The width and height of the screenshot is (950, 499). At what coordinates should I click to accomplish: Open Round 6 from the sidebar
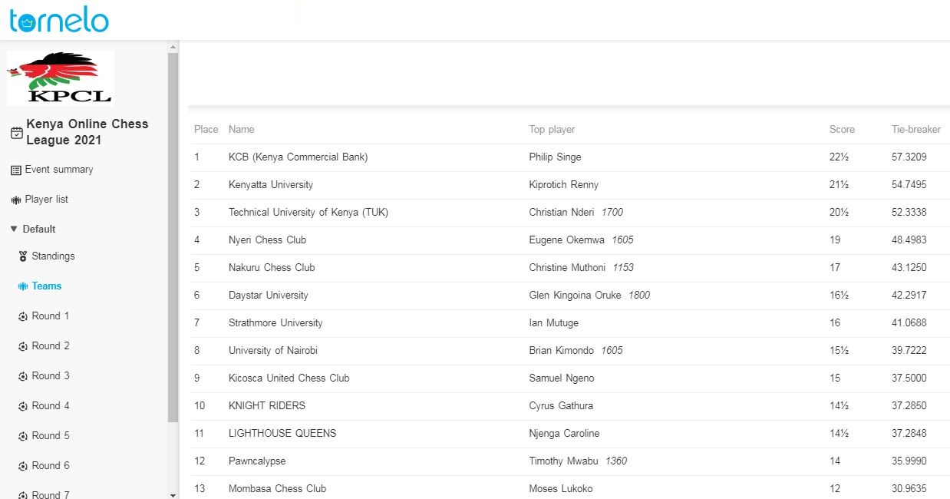[51, 466]
